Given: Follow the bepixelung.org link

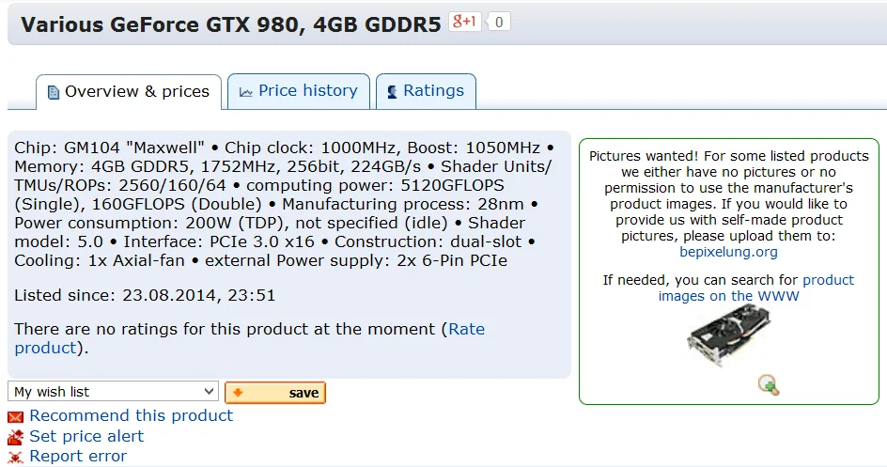Looking at the screenshot, I should click(728, 252).
